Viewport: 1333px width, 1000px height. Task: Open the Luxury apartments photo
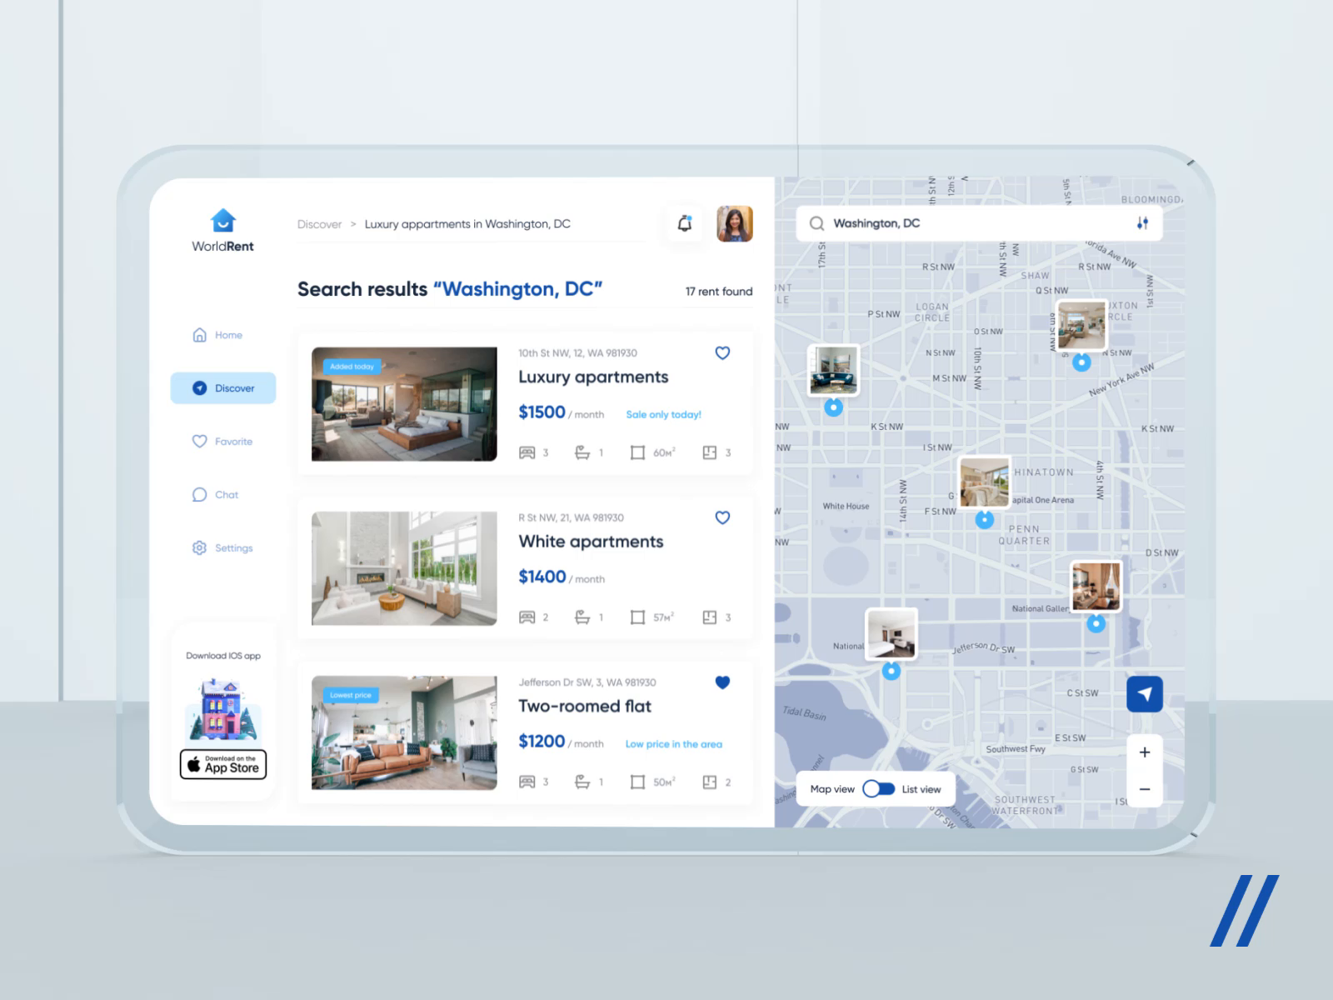click(404, 404)
